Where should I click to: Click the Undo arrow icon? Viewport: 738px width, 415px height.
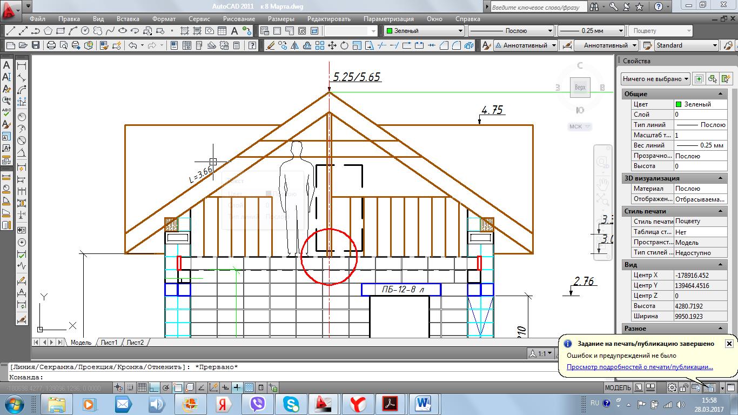tap(132, 45)
